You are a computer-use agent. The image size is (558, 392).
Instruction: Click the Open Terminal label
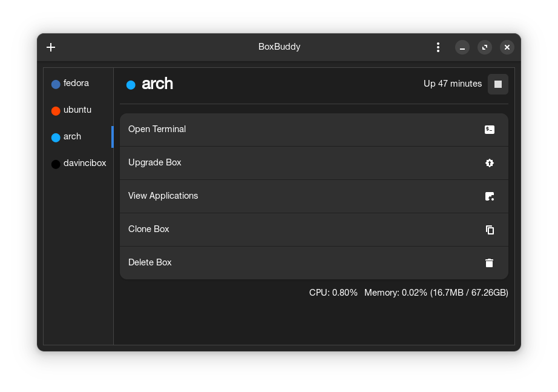click(x=157, y=129)
